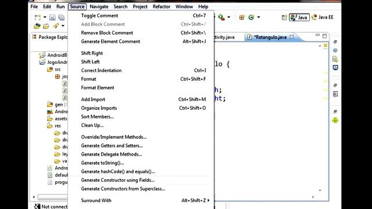Screen dimensions: 372x209
Task: Click the Android SDK manager toolbar icon
Action: tap(37, 26)
